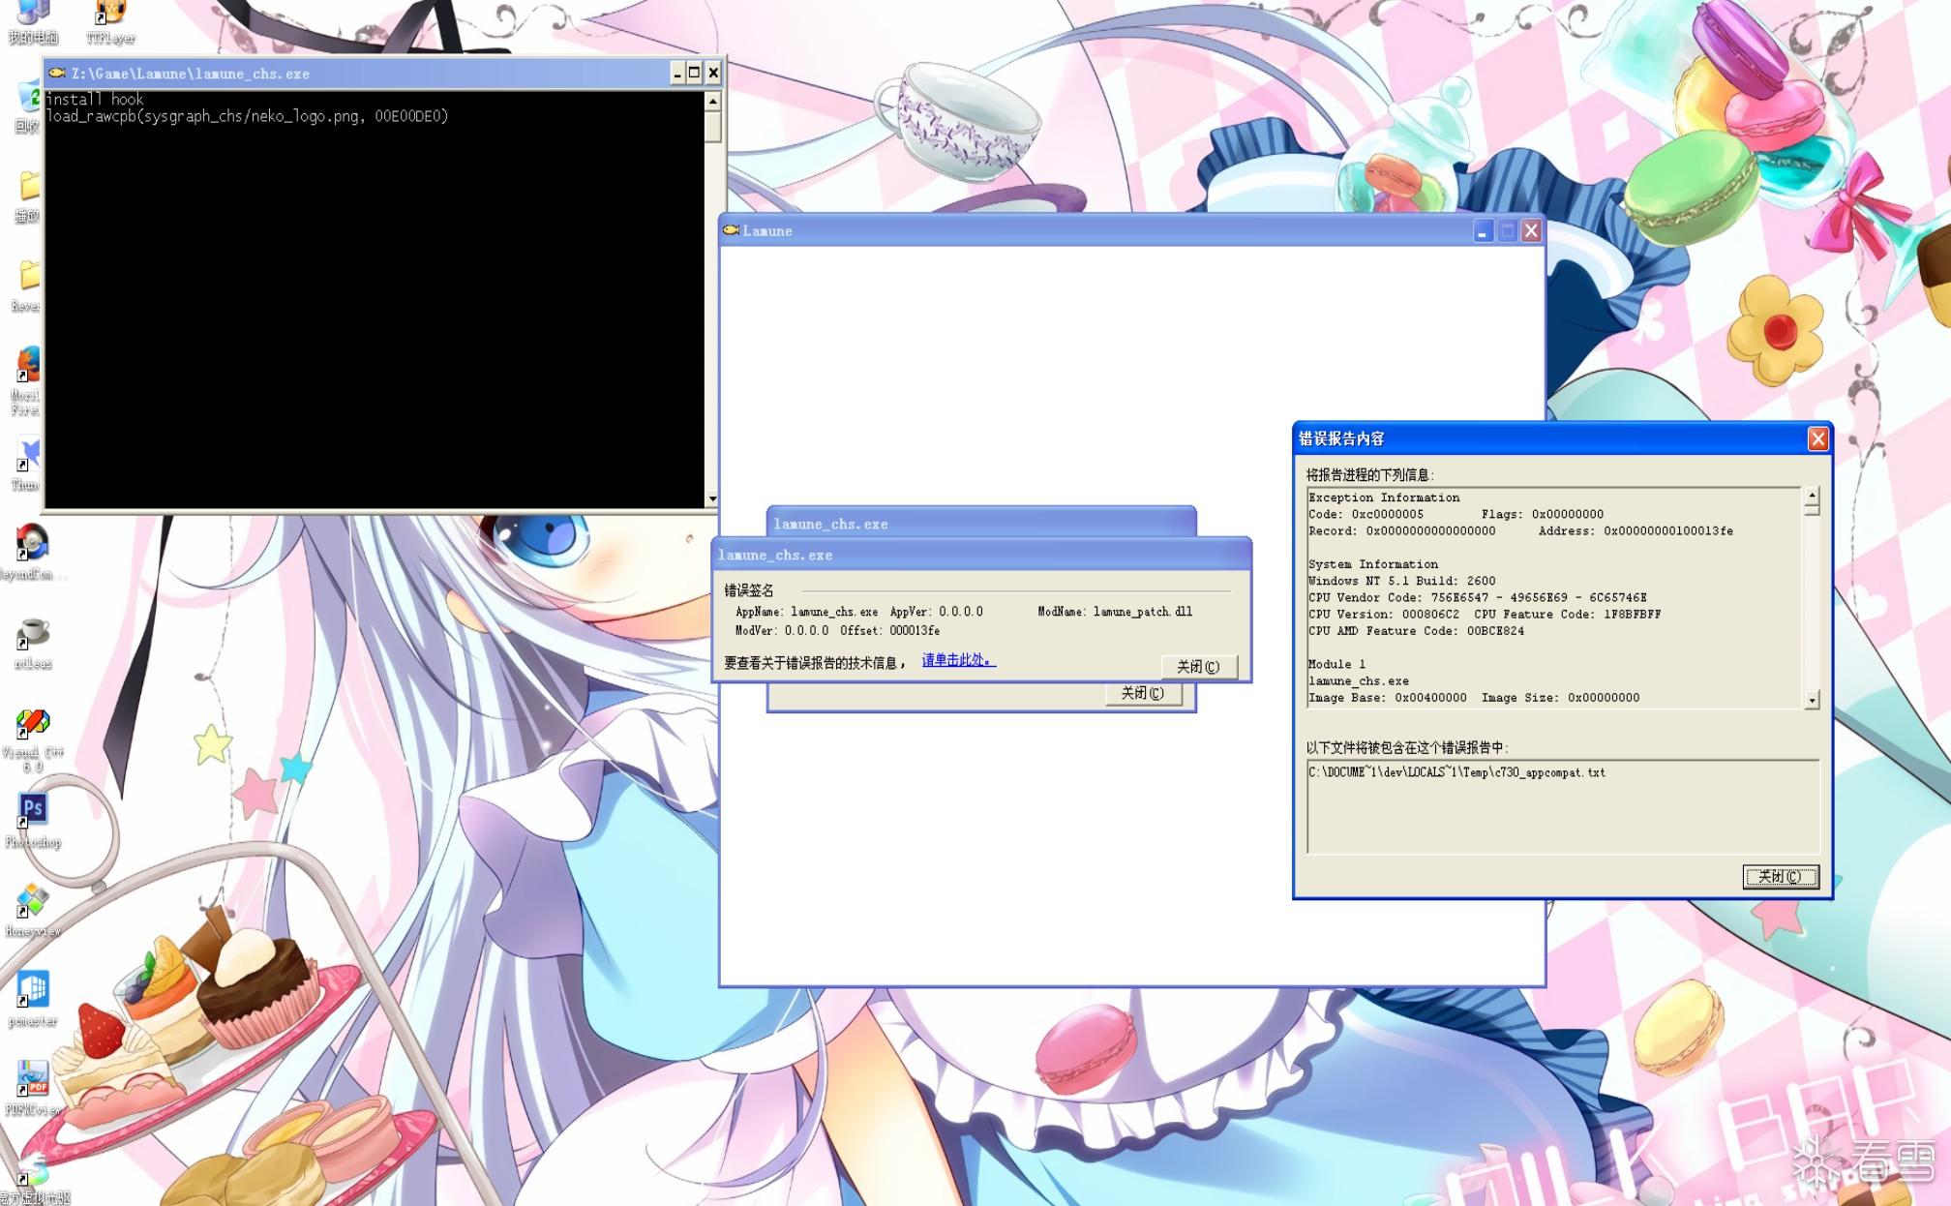Open the Beyond Compare desktop icon
The width and height of the screenshot is (1951, 1206).
coord(31,543)
